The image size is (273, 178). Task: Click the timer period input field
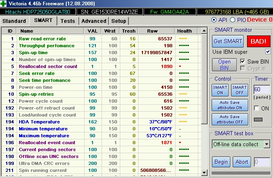click(x=261, y=89)
